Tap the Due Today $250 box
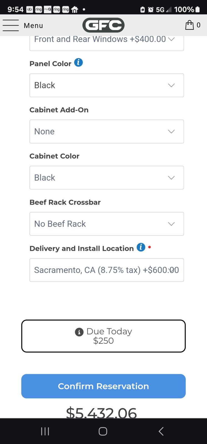This screenshot has width=207, height=444. (x=103, y=336)
